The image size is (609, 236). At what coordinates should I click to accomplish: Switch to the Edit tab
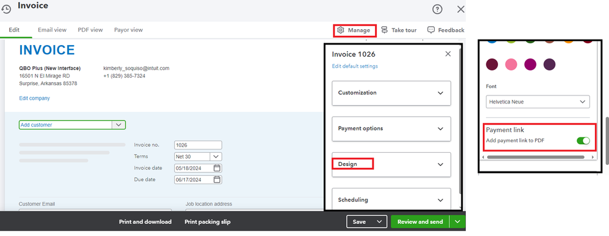pos(15,30)
